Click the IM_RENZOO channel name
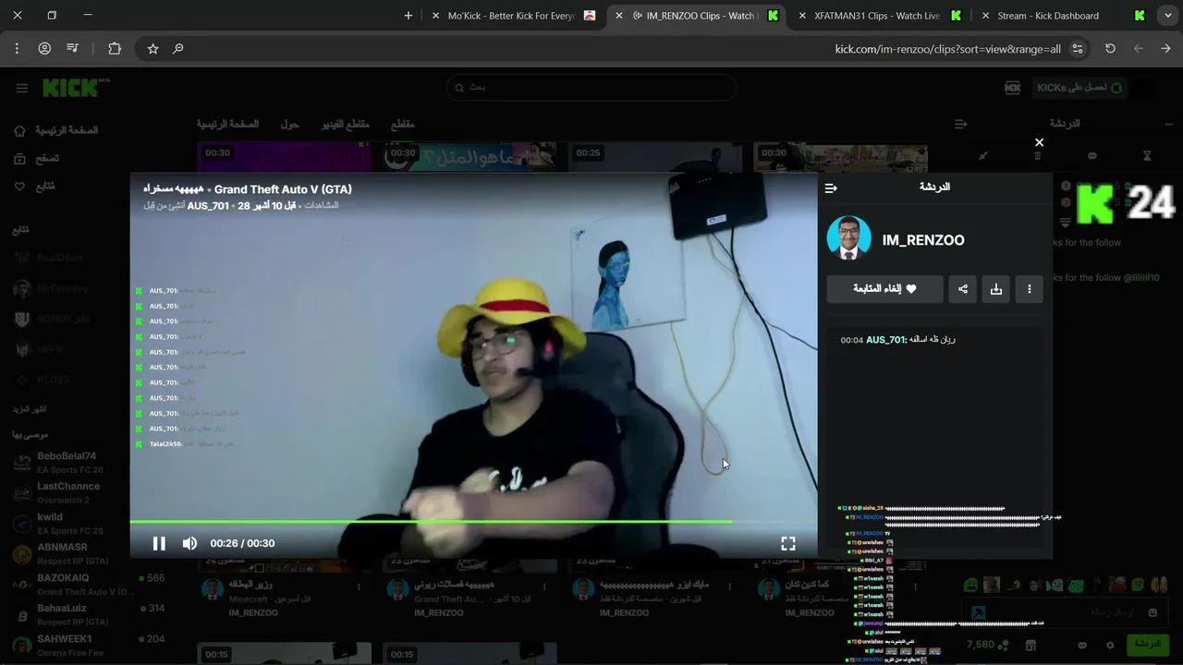 923,240
